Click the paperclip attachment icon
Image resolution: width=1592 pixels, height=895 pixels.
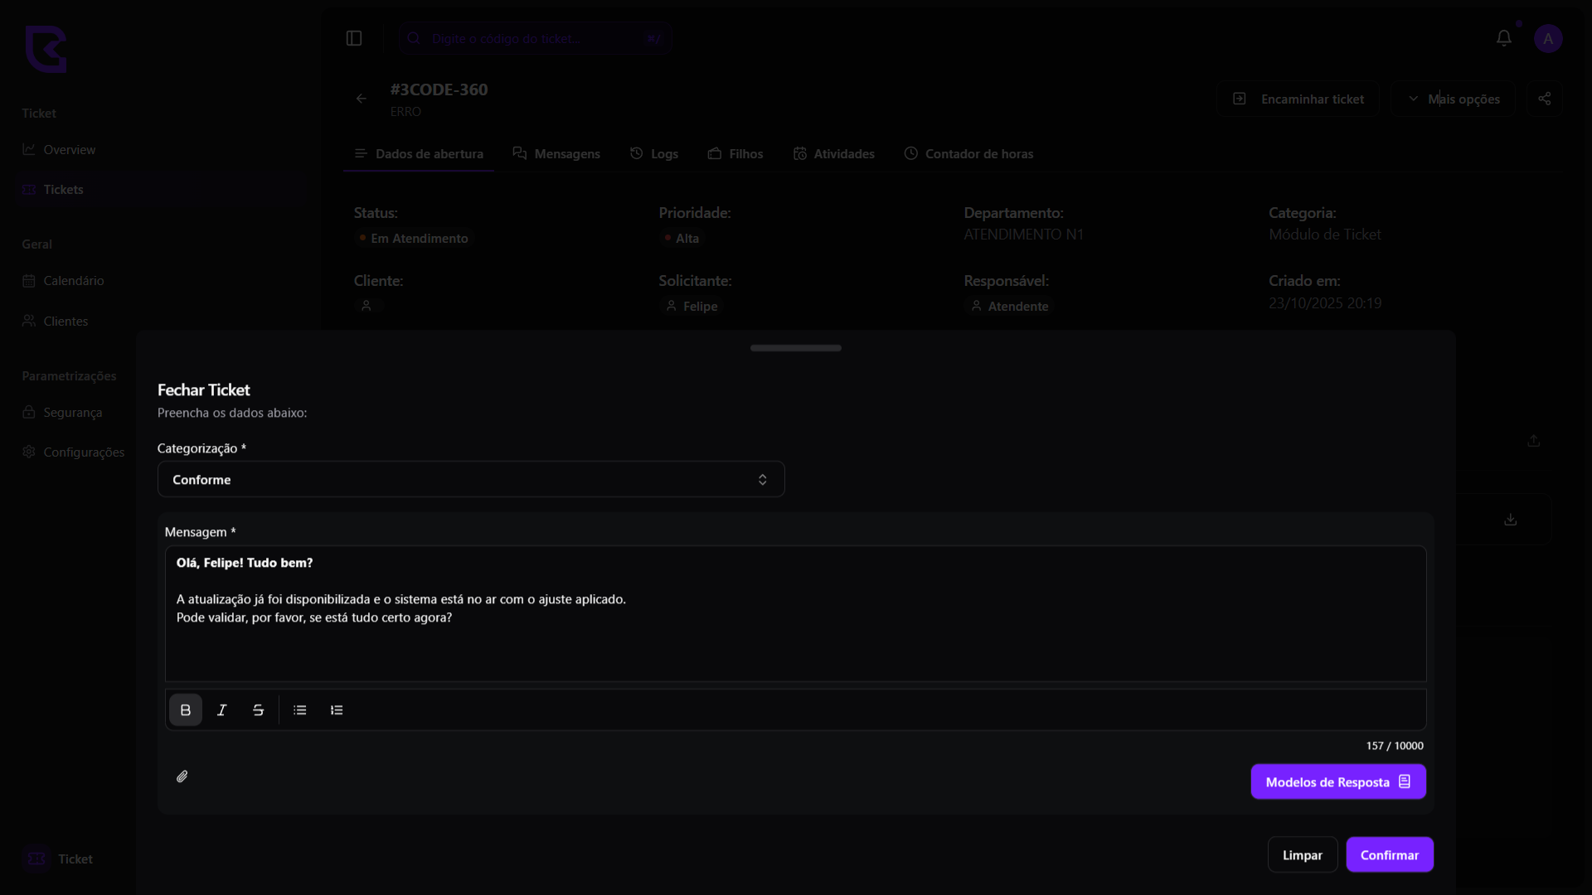182,776
